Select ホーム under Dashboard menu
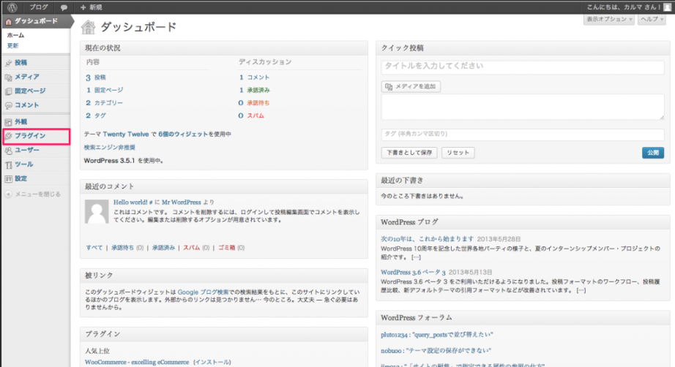The height and width of the screenshot is (367, 675). coord(15,35)
